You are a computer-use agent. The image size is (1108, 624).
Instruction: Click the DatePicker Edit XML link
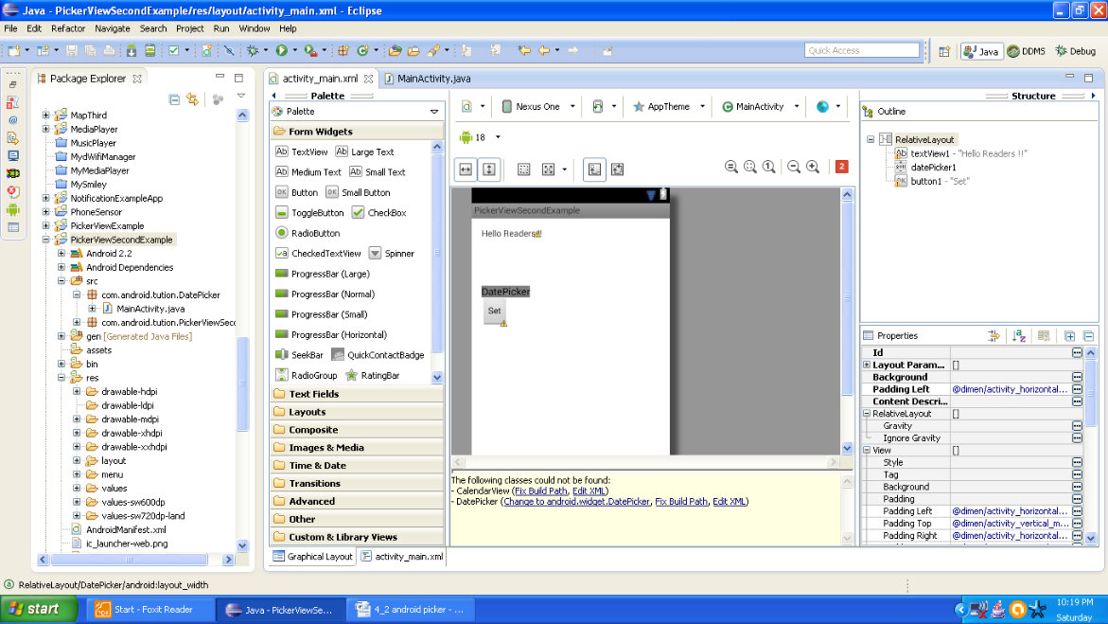click(x=729, y=502)
